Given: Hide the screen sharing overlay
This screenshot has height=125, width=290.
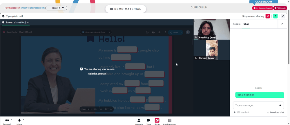Looking at the screenshot, I should click(x=97, y=74).
